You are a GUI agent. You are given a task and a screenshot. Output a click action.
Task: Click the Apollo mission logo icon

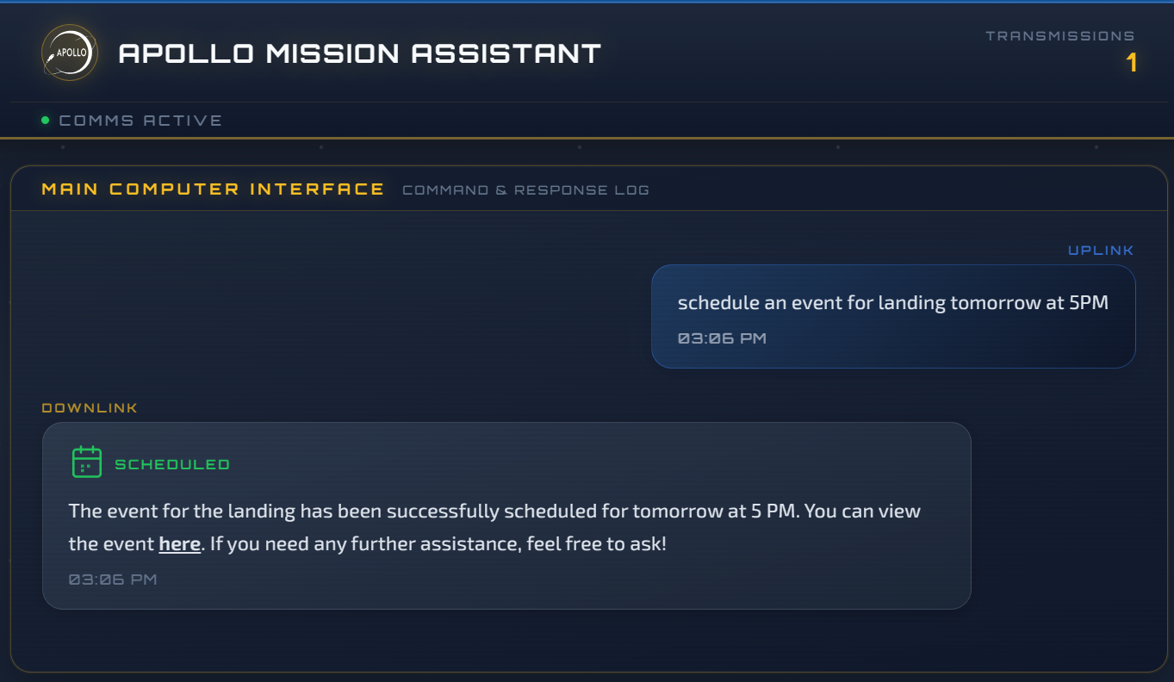pos(70,53)
